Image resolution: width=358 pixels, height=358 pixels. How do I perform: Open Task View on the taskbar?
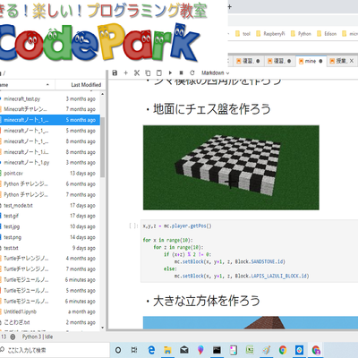click(134, 350)
